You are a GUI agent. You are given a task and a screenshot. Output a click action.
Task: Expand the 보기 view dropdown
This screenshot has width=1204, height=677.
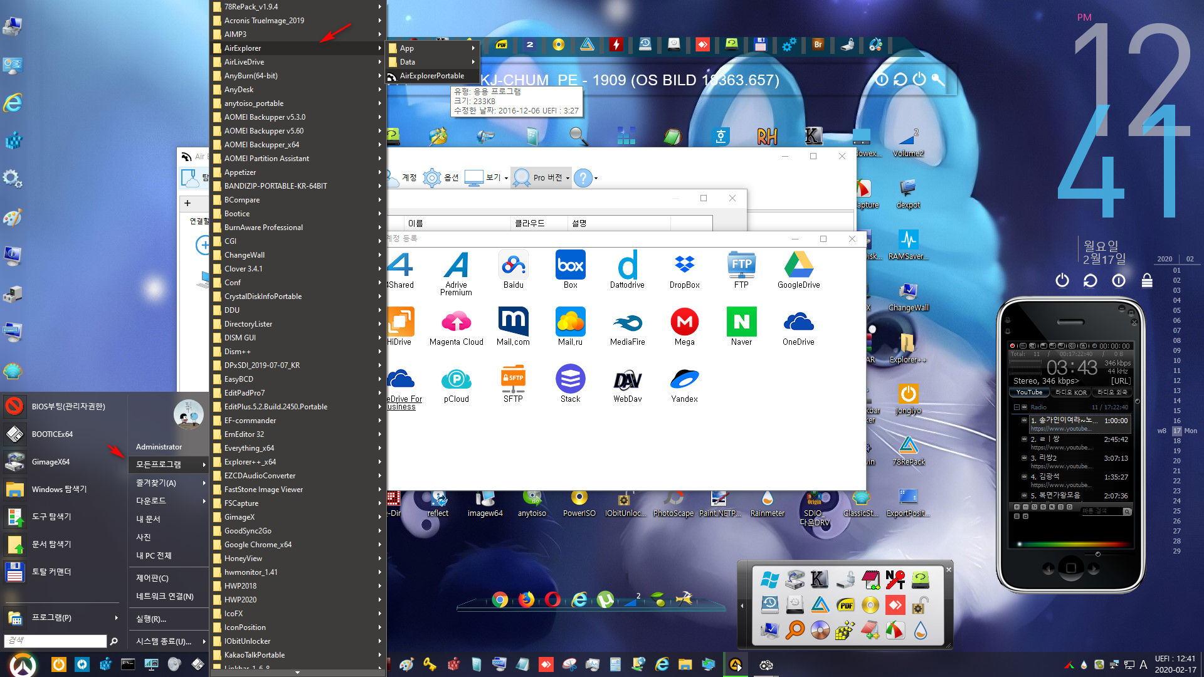(506, 178)
